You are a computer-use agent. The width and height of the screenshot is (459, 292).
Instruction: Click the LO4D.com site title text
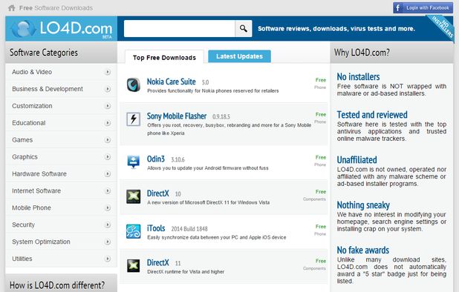click(76, 28)
